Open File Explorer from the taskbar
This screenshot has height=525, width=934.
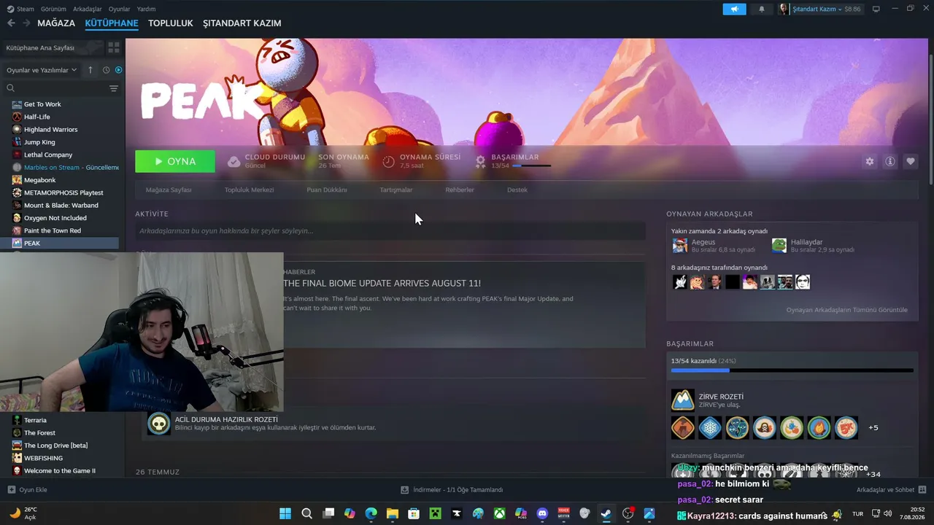pos(393,513)
